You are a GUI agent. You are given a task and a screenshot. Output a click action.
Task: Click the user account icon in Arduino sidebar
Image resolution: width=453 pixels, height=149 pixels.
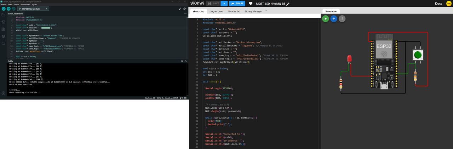(3, 93)
